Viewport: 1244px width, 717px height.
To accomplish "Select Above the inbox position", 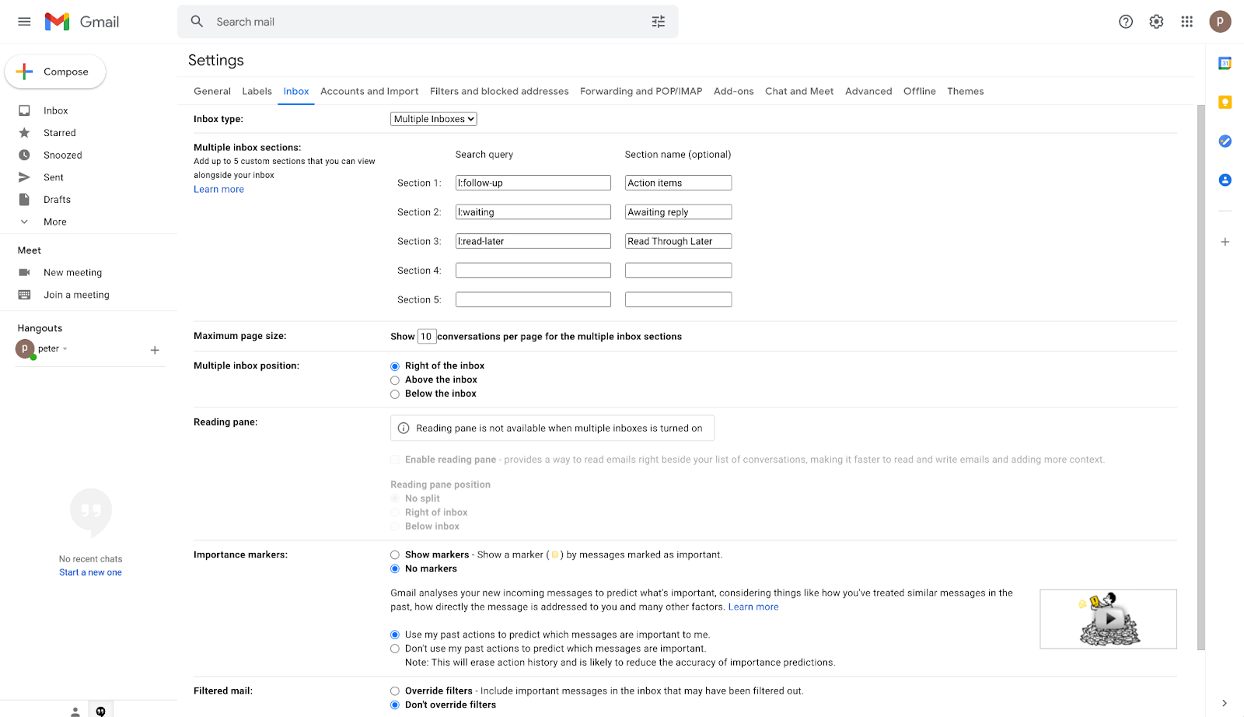I will point(395,380).
